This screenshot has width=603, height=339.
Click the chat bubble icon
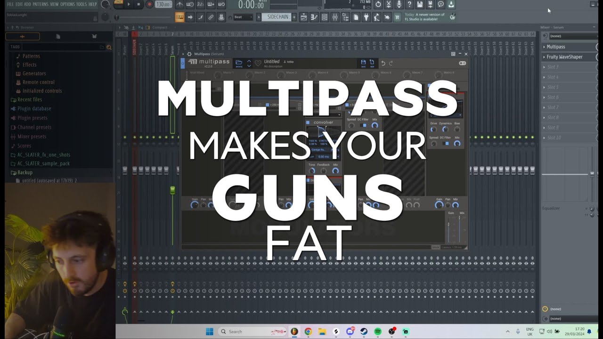pyautogui.click(x=440, y=4)
